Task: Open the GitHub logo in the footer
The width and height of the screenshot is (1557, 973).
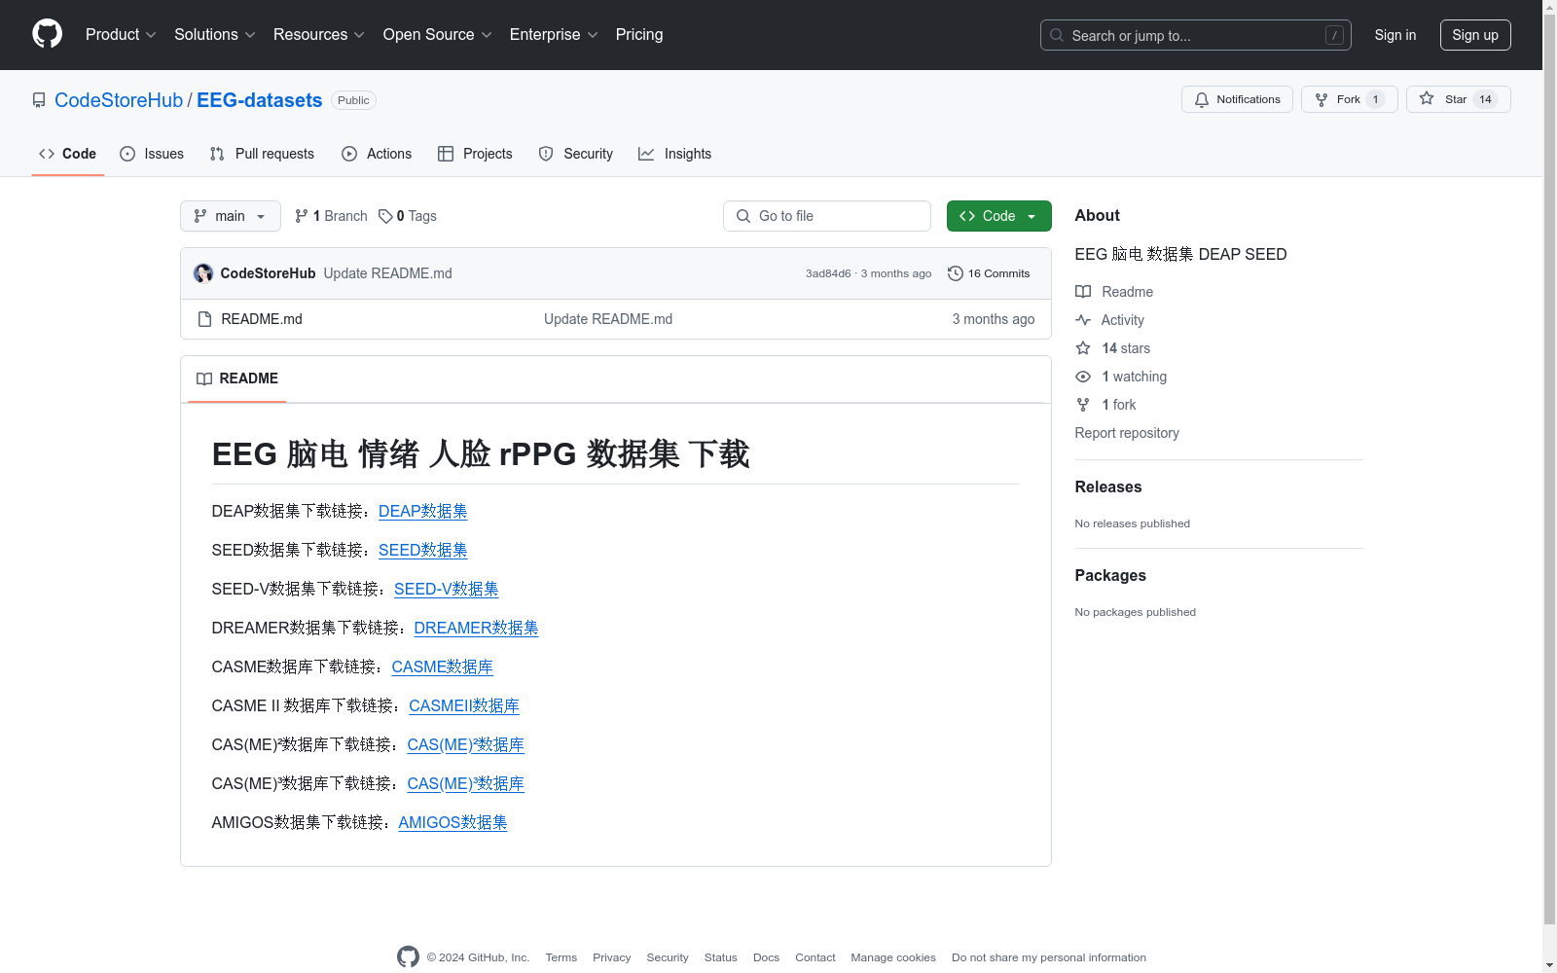Action: pos(408,957)
